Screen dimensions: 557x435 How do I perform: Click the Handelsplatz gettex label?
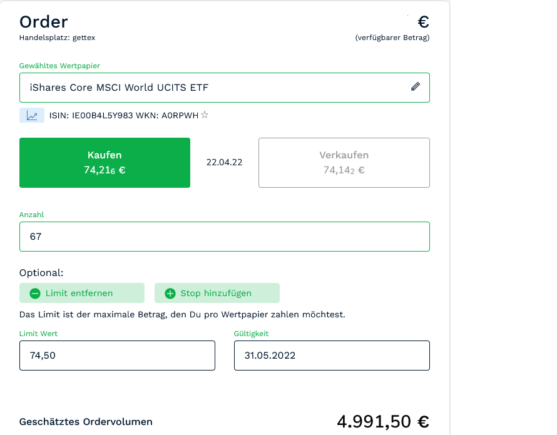pyautogui.click(x=57, y=38)
